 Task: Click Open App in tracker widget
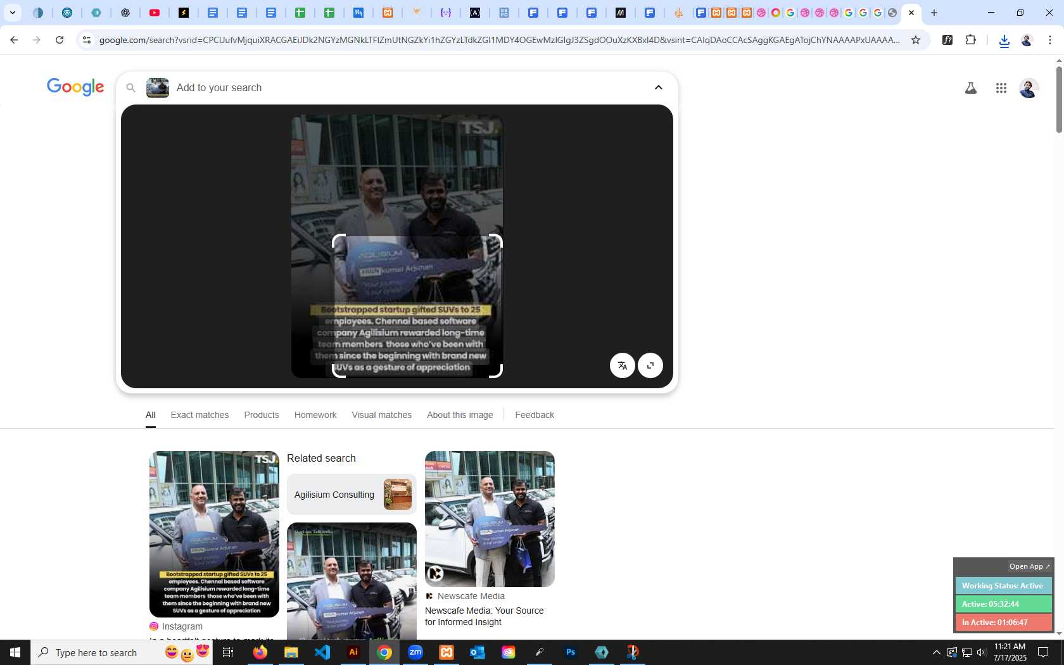point(1029,566)
